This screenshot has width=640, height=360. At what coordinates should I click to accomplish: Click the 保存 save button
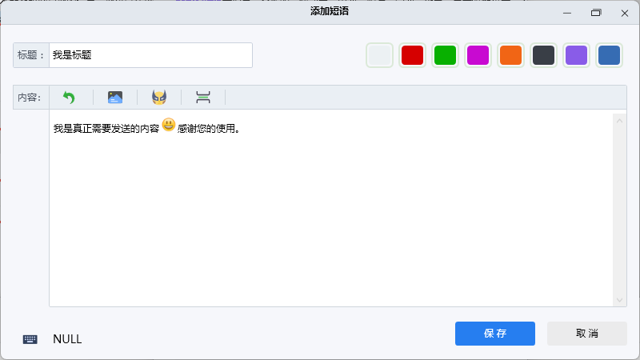[x=494, y=334]
